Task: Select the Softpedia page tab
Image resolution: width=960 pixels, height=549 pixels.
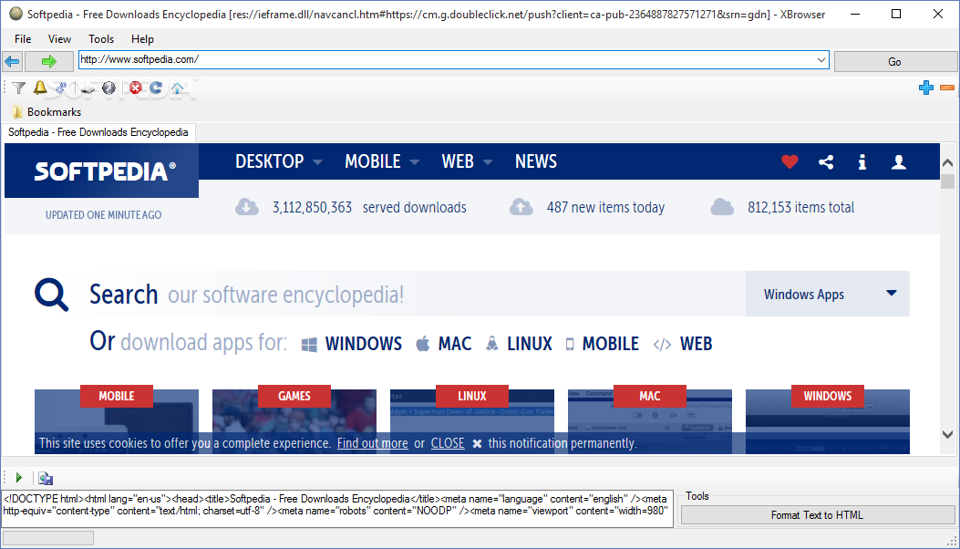Action: click(x=98, y=132)
